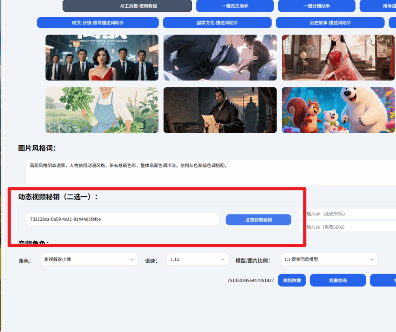Choose the 国学文化-描述词助手 button
The height and width of the screenshot is (332, 396).
click(217, 22)
